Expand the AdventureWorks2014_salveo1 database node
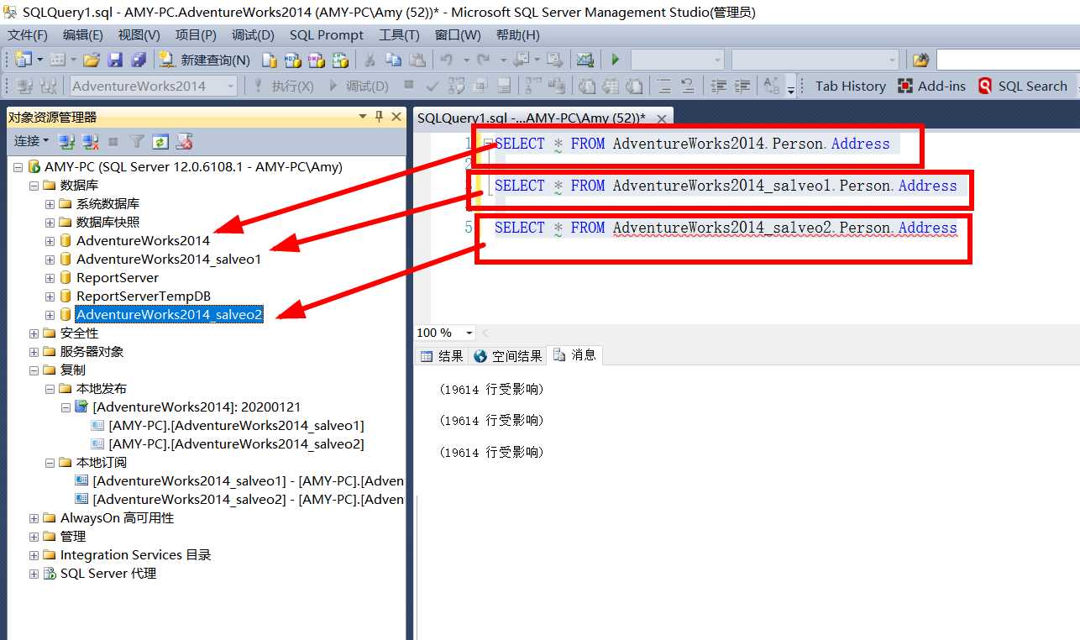This screenshot has height=640, width=1080. click(x=50, y=260)
